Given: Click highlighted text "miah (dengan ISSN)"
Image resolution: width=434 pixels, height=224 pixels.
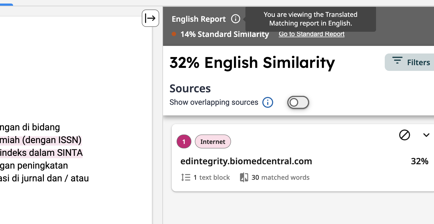Looking at the screenshot, I should pos(41,140).
